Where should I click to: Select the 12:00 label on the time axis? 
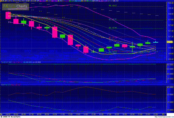click(x=70, y=114)
